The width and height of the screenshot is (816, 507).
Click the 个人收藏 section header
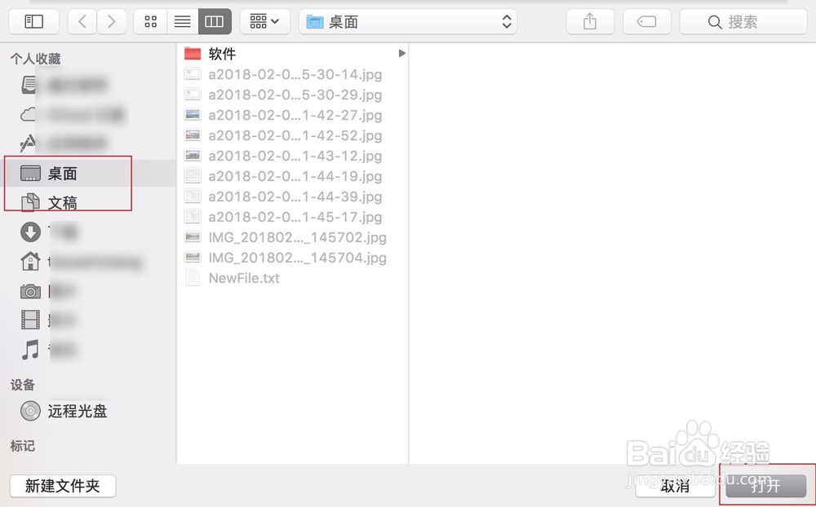click(x=35, y=59)
